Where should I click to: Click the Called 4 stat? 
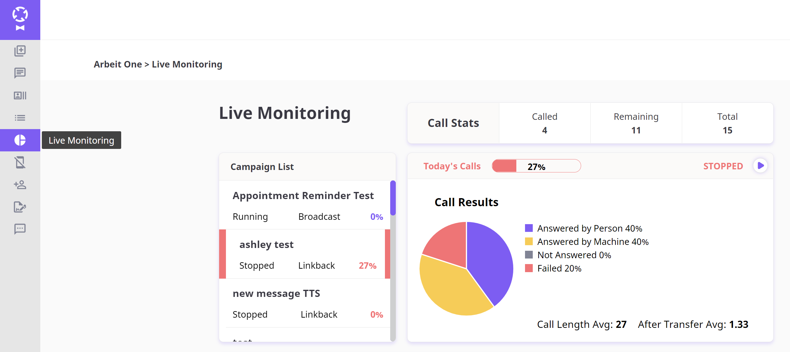pos(545,123)
